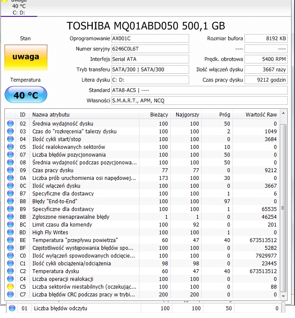Click the scrollbar down arrow of attribute list
295x318 pixels.
[283, 296]
